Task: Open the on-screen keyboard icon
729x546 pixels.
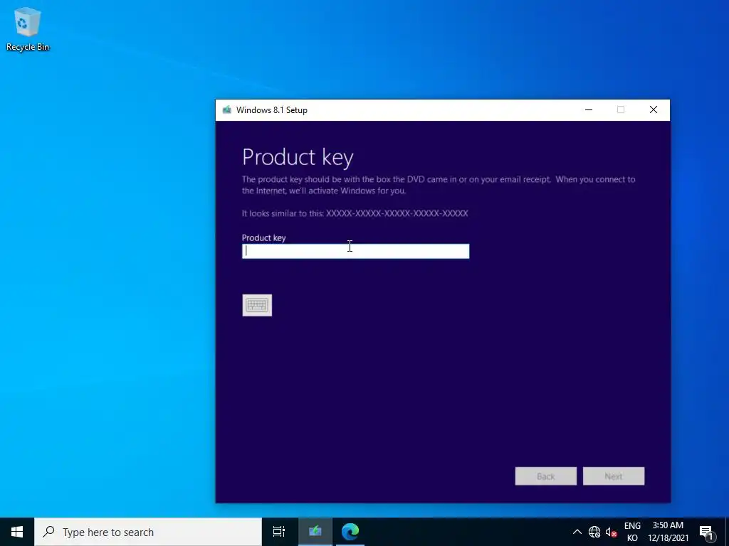Action: [x=257, y=305]
